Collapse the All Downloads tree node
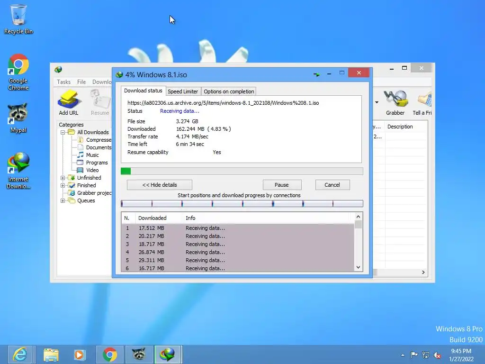The height and width of the screenshot is (364, 485). 63,133
